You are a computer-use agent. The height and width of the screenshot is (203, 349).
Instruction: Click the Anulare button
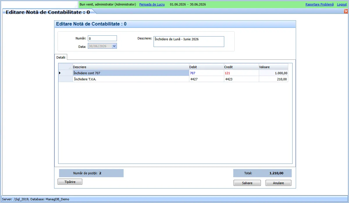(278, 183)
